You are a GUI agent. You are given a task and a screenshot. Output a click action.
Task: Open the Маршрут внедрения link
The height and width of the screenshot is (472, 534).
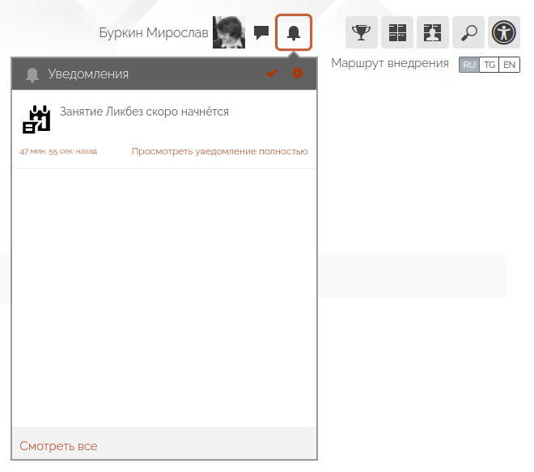tap(390, 63)
